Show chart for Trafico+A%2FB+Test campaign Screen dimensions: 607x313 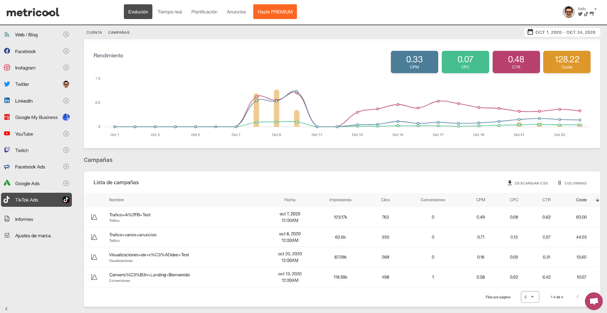click(x=94, y=217)
